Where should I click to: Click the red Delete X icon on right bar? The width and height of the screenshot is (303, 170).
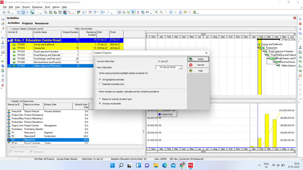(300, 24)
